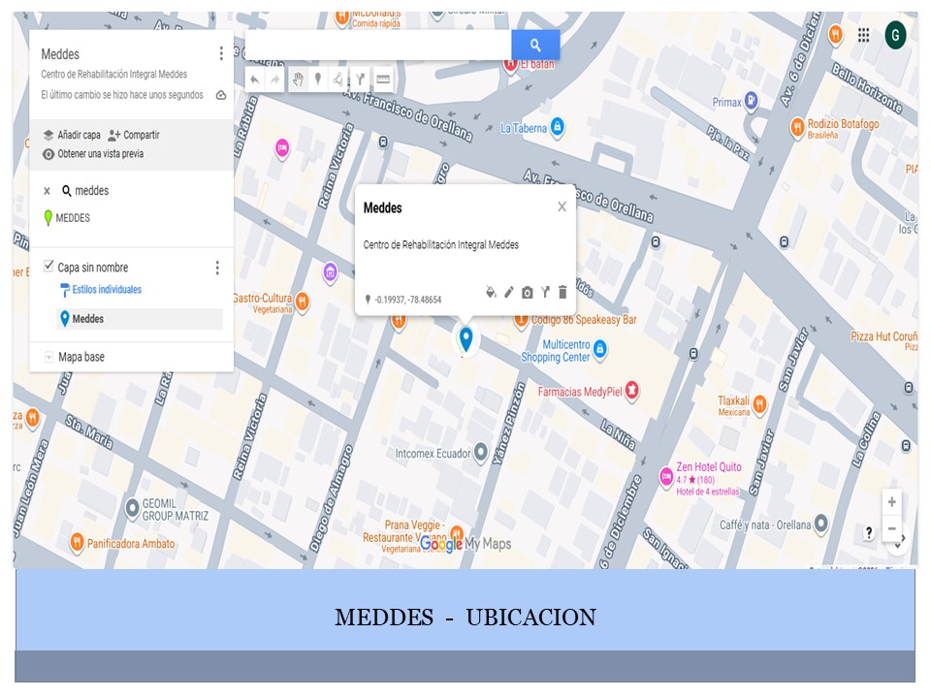Click the pencil edit icon in popup
The height and width of the screenshot is (698, 931).
[509, 292]
